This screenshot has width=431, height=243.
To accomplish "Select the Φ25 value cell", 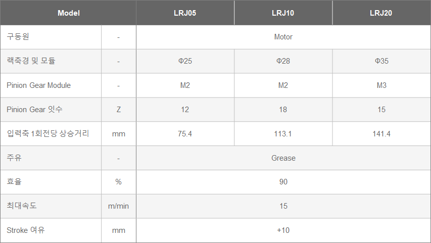I will [x=185, y=61].
